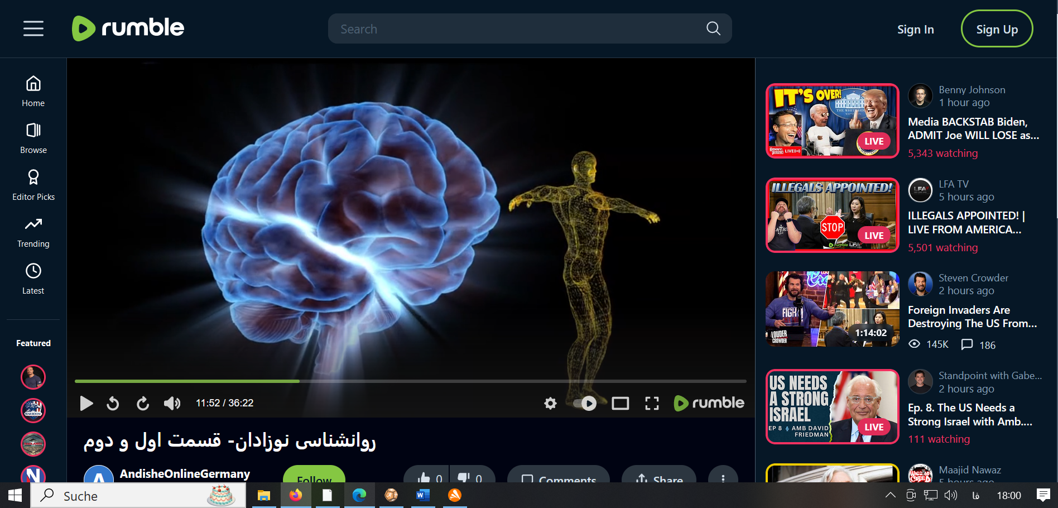This screenshot has width=1058, height=508.
Task: Open the Windows Start menu
Action: pos(15,495)
